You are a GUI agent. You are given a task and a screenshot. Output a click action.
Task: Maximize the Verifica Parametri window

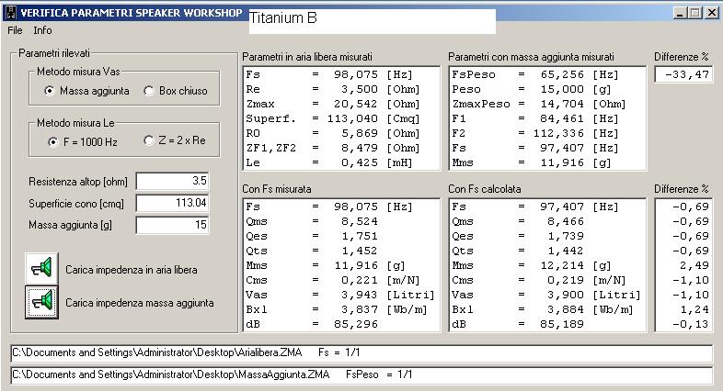[695, 13]
